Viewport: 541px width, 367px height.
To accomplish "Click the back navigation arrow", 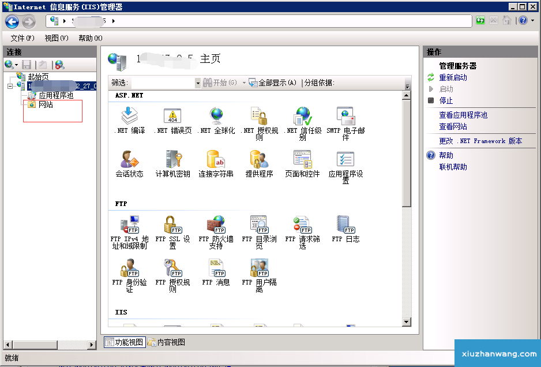I will click(x=12, y=22).
